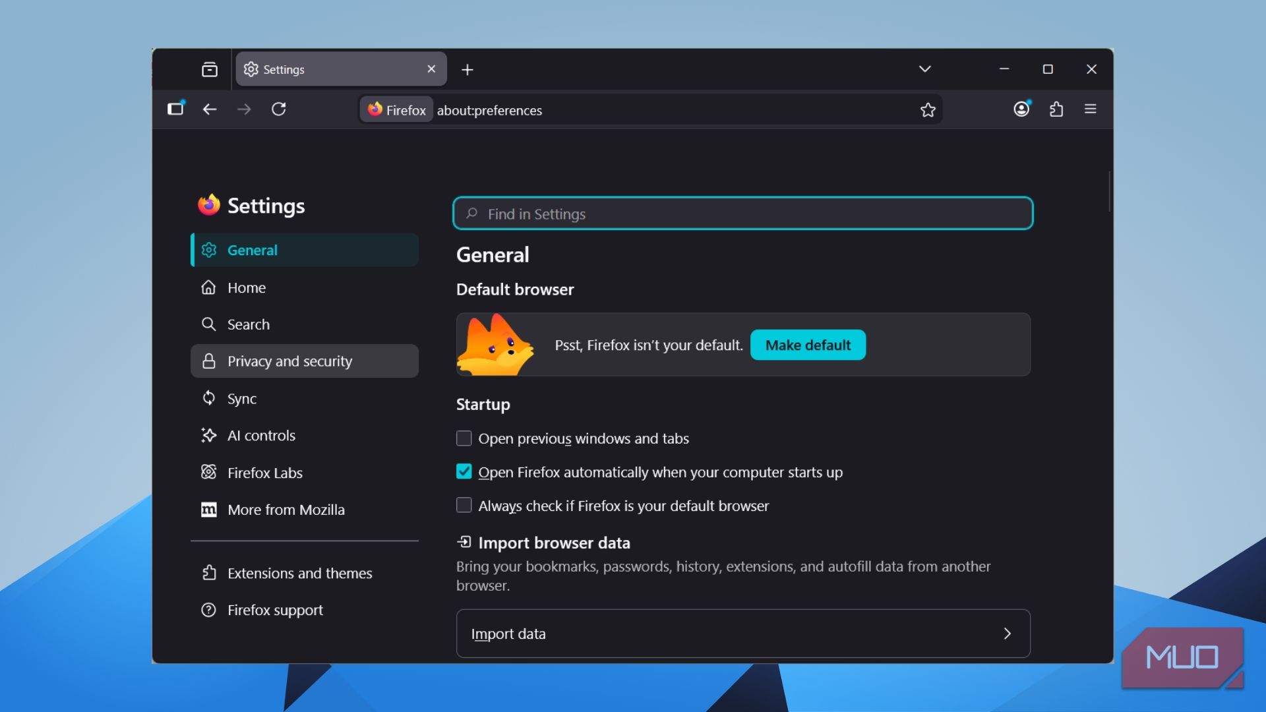Enable Open previous windows and tabs

(x=464, y=438)
